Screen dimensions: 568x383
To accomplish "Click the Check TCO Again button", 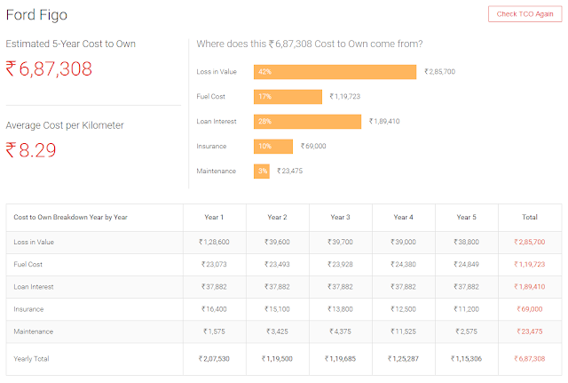I will point(525,14).
